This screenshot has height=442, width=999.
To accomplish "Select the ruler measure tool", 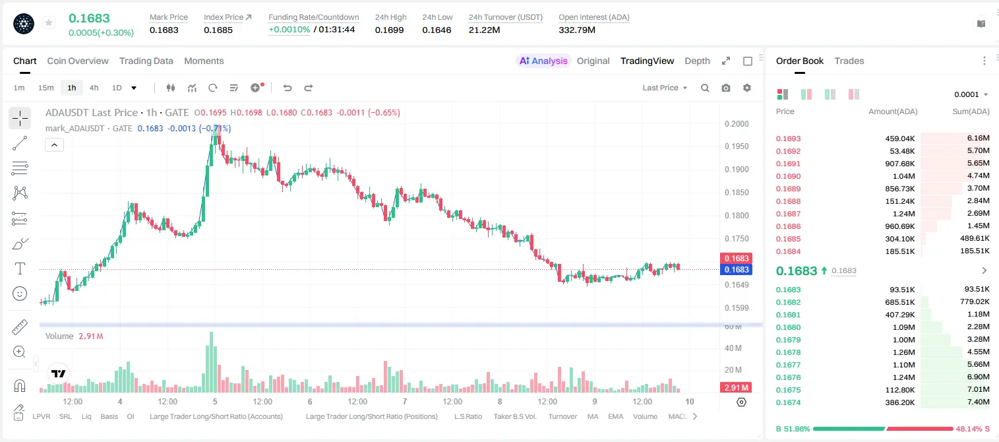I will (x=20, y=327).
